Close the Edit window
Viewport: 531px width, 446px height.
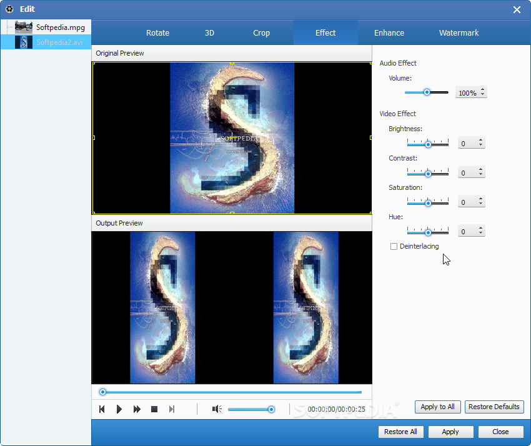(x=517, y=9)
